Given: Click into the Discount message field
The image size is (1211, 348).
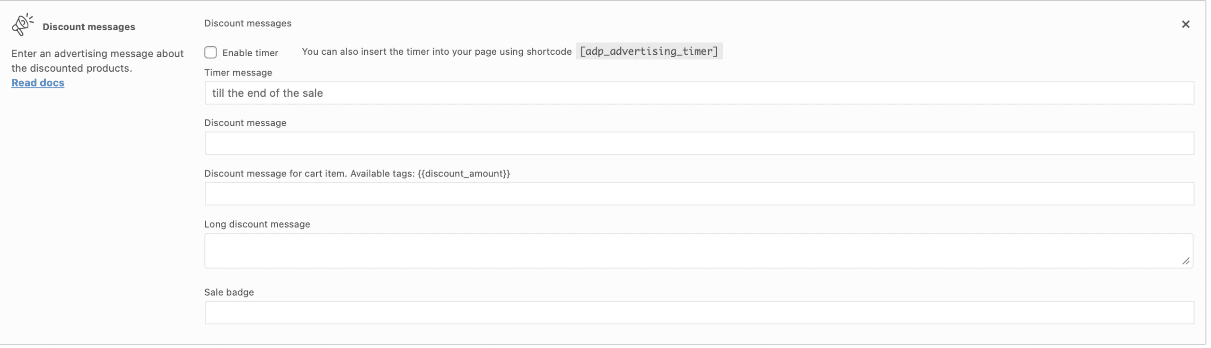Looking at the screenshot, I should click(x=699, y=144).
